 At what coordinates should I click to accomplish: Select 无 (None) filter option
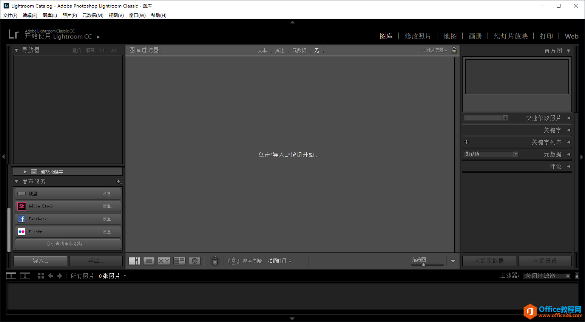coord(316,50)
